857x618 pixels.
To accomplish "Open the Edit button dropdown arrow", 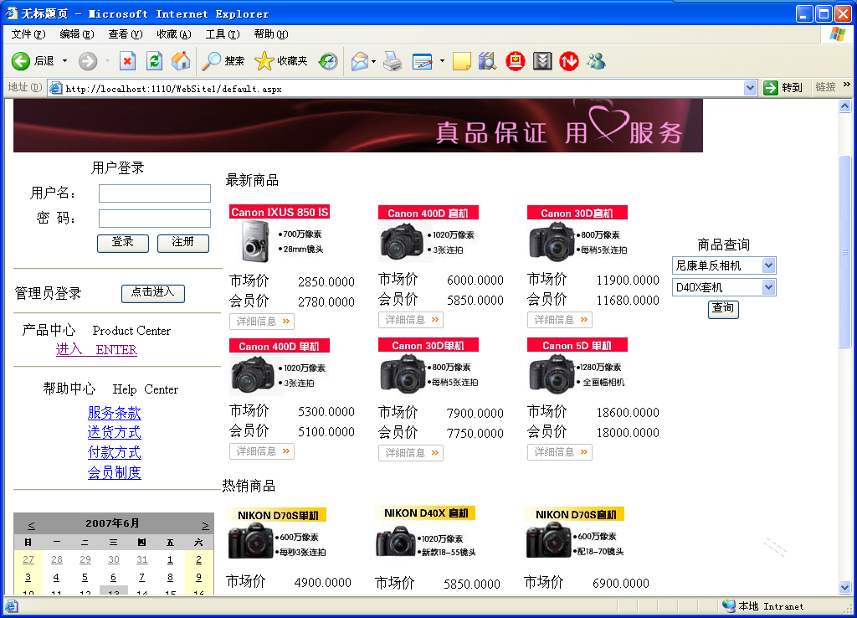I will 442,61.
